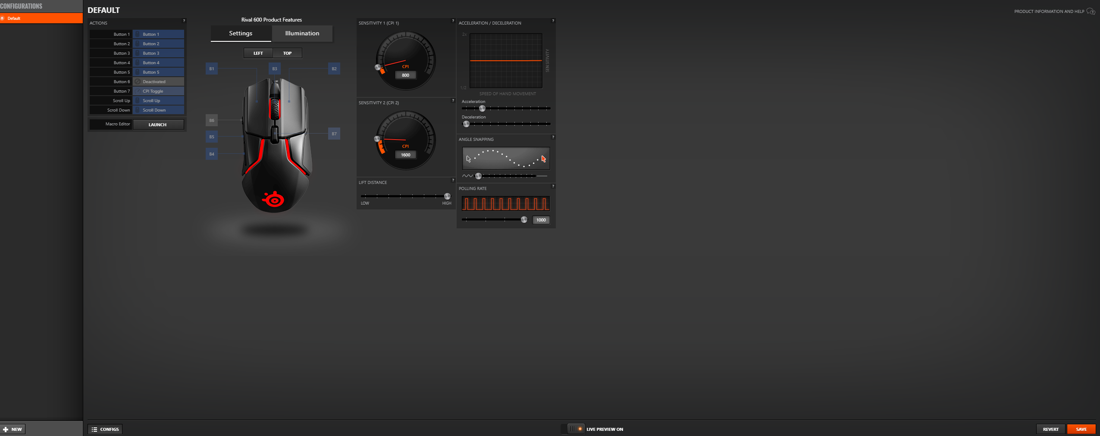Select the B7 CPI button marker

(334, 134)
